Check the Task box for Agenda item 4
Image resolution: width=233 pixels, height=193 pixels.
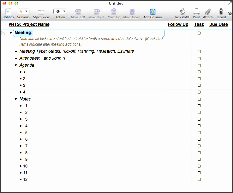199,92
